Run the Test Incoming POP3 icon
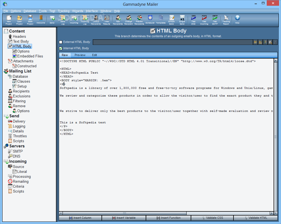The width and height of the screenshot is (281, 224). click(x=204, y=20)
